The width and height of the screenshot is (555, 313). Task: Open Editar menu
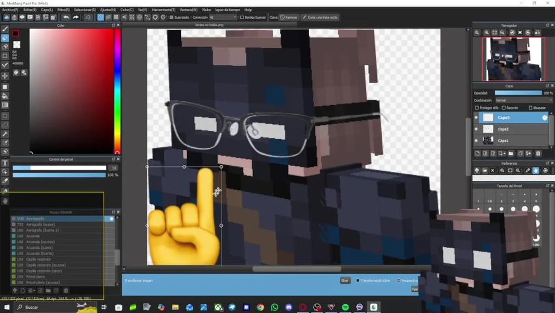30,10
